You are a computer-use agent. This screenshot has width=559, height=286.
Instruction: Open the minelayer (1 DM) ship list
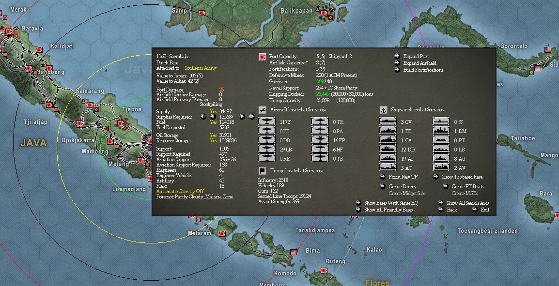tap(441, 131)
